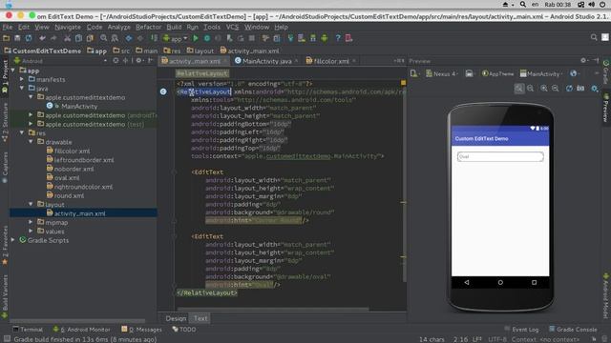Image resolution: width=611 pixels, height=343 pixels.
Task: Click the Project panel settings gear icon
Action: click(138, 61)
